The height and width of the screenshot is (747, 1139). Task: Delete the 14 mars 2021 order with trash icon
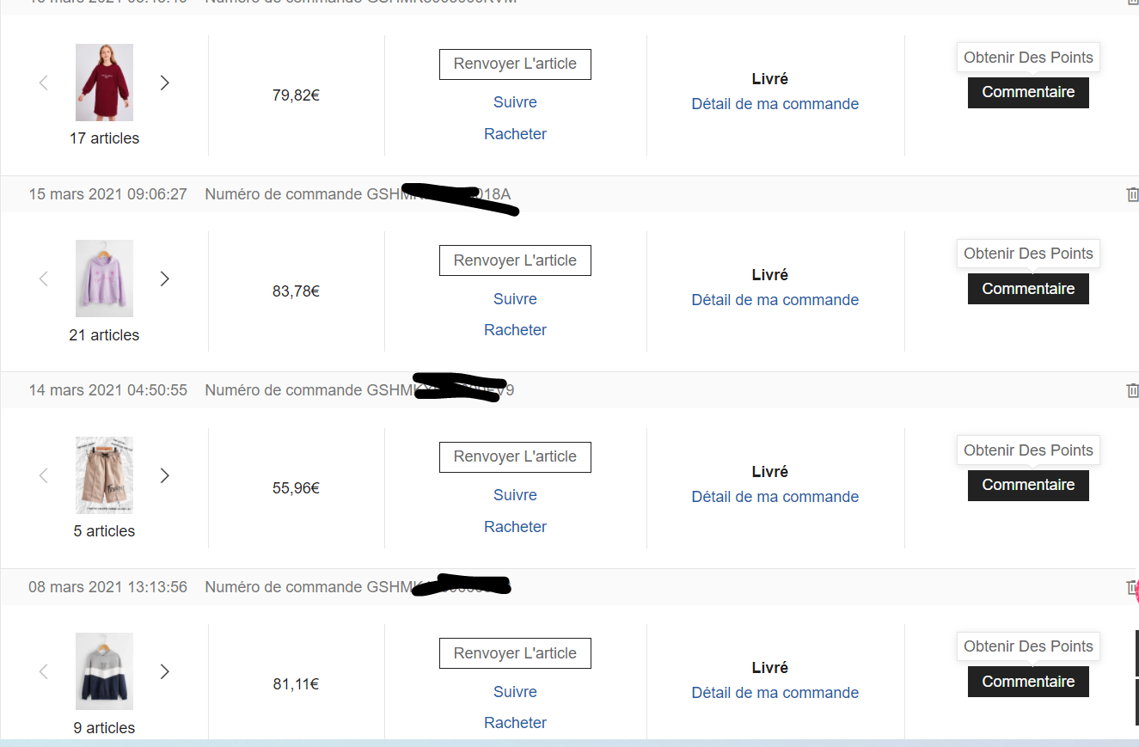click(1132, 390)
